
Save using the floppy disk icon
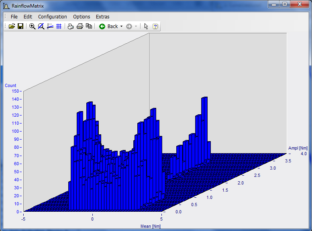click(x=20, y=26)
